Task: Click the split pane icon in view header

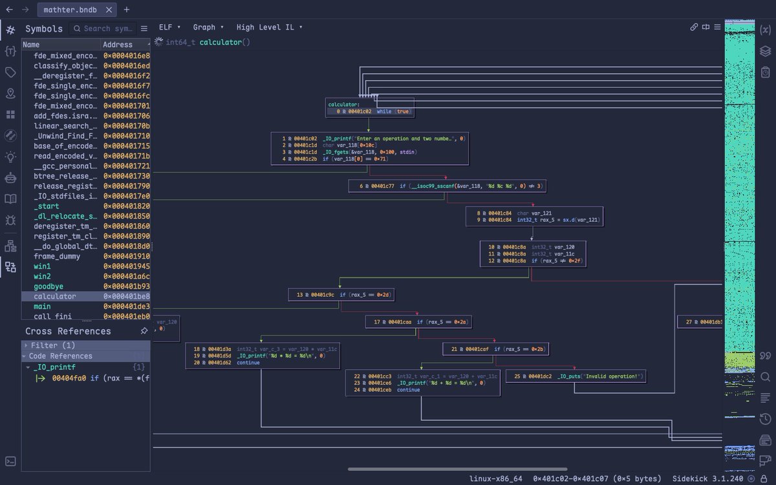Action: (x=706, y=27)
